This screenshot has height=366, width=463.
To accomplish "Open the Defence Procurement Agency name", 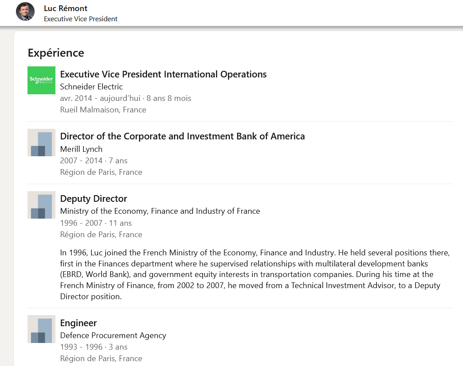I will click(x=113, y=335).
